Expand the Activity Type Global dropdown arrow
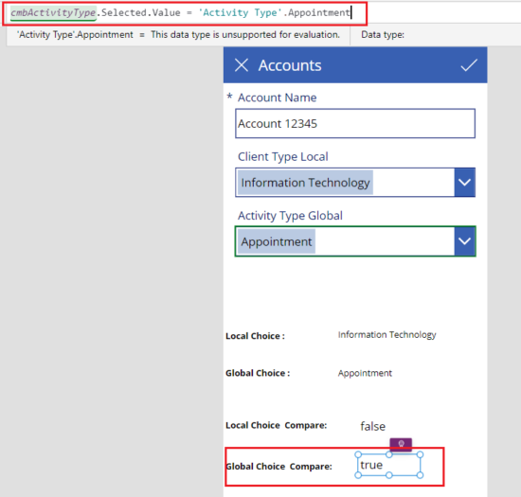 464,241
